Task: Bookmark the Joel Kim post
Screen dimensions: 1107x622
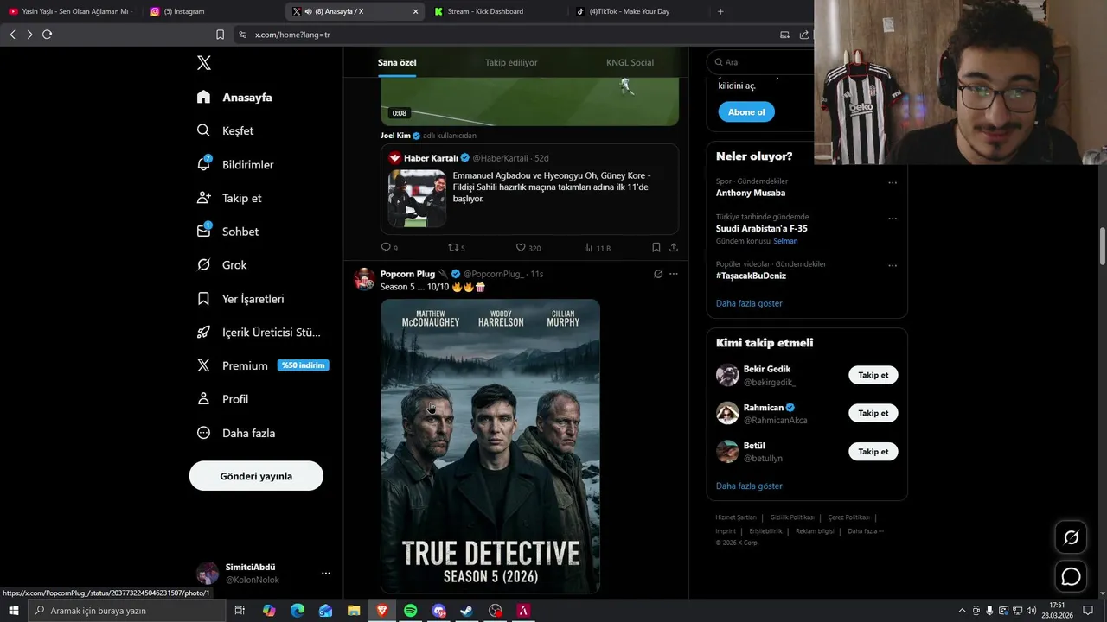Action: 656,247
